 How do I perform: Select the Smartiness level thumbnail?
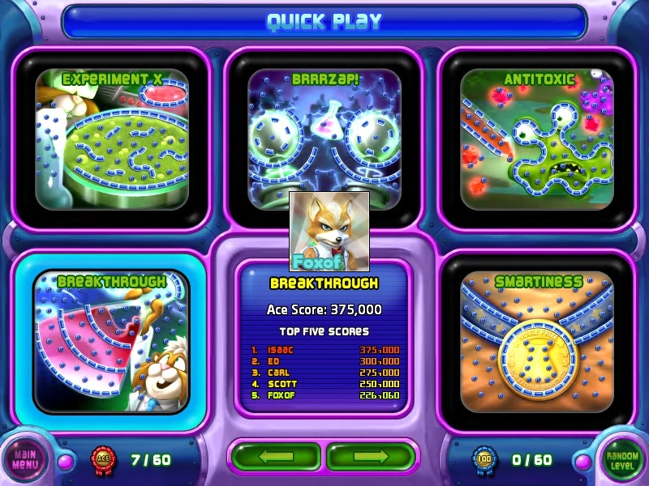[537, 342]
